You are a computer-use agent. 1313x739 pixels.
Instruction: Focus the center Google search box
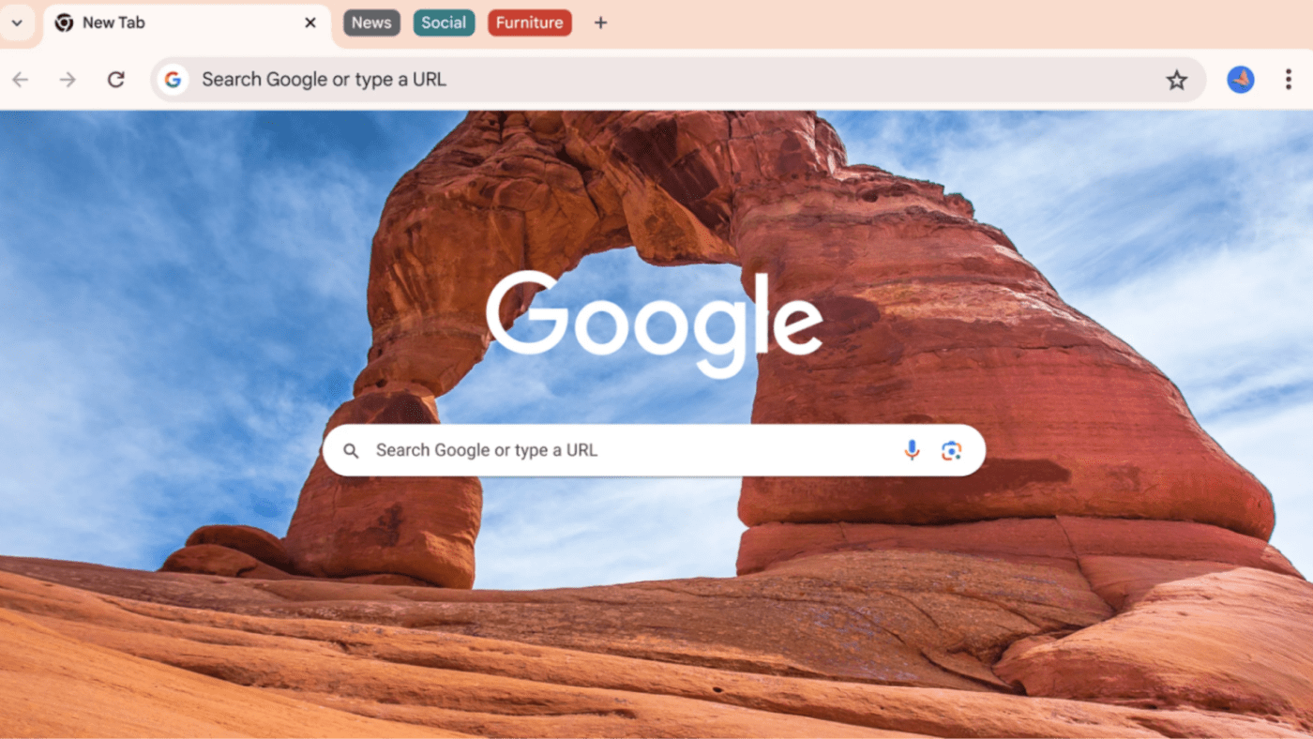pos(654,450)
